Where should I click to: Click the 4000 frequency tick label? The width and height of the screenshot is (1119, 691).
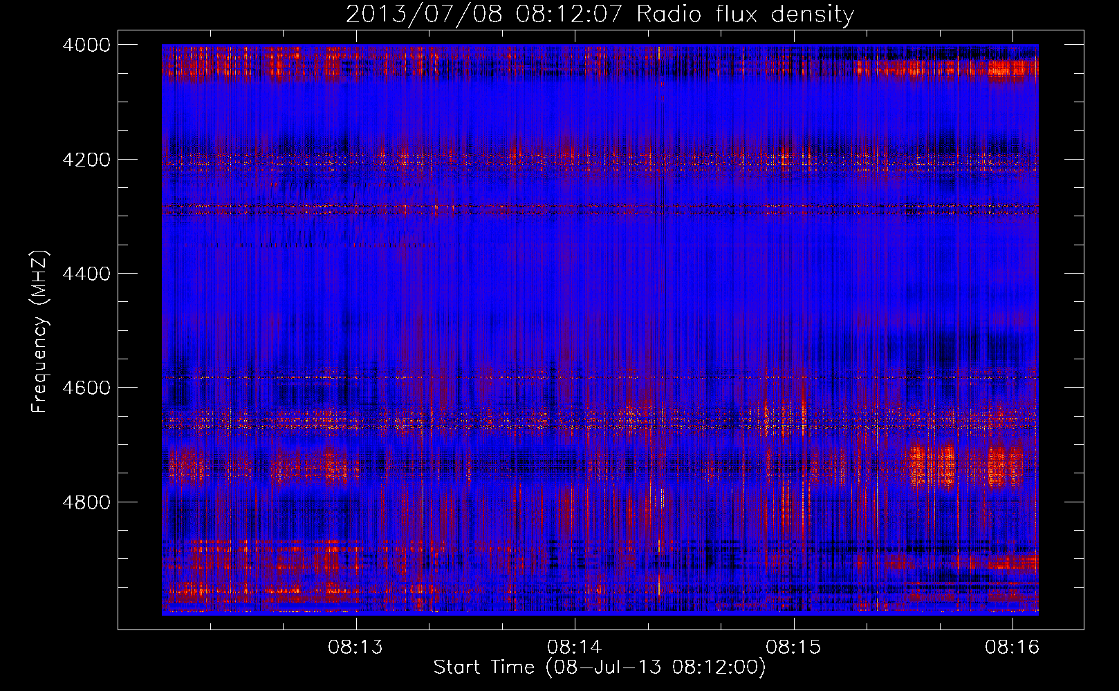click(86, 45)
